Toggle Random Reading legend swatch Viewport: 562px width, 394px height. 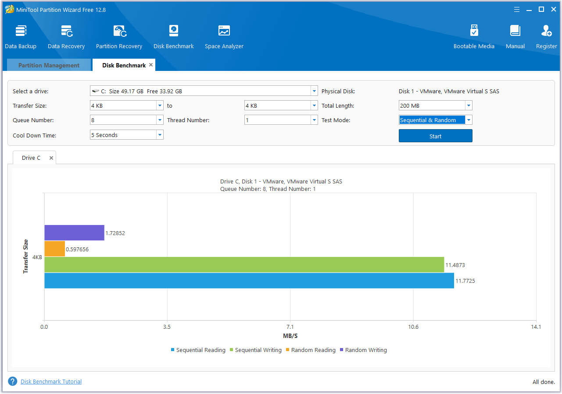288,350
